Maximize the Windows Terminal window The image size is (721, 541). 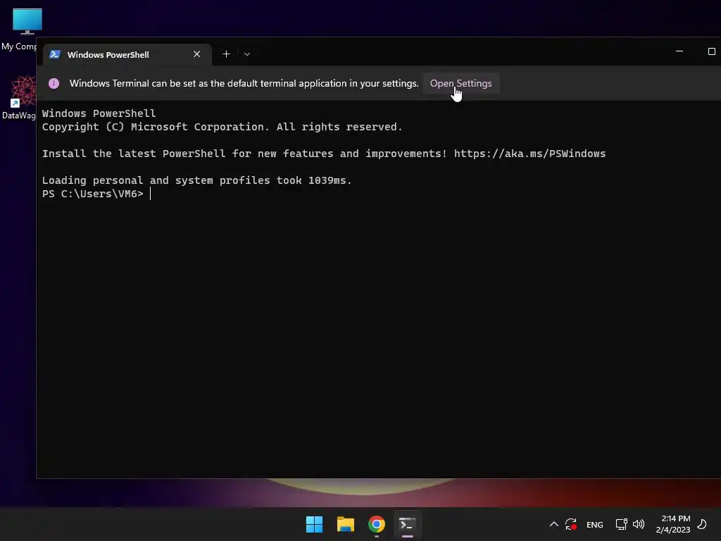[x=711, y=51]
